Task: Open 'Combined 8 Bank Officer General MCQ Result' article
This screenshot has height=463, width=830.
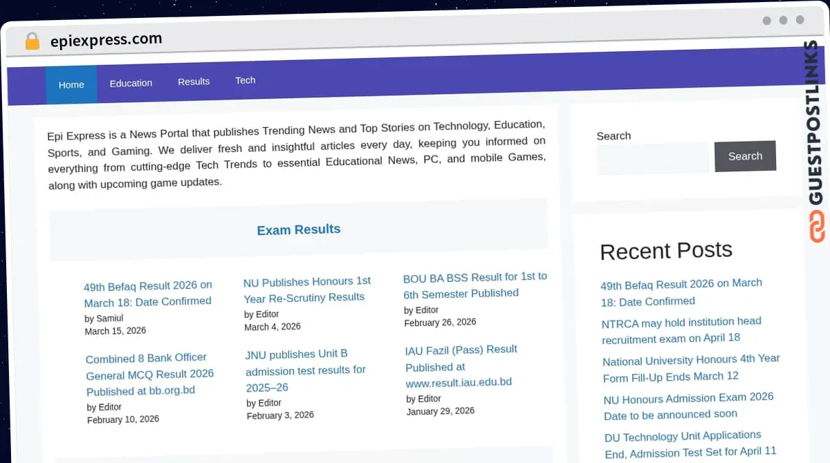Action: pos(150,374)
